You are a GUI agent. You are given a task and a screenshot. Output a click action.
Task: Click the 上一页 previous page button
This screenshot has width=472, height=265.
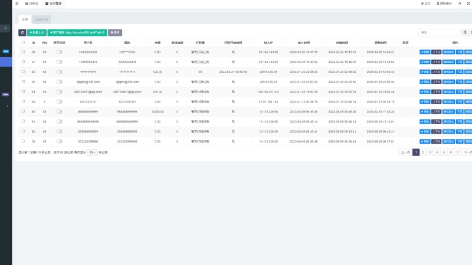coord(405,153)
